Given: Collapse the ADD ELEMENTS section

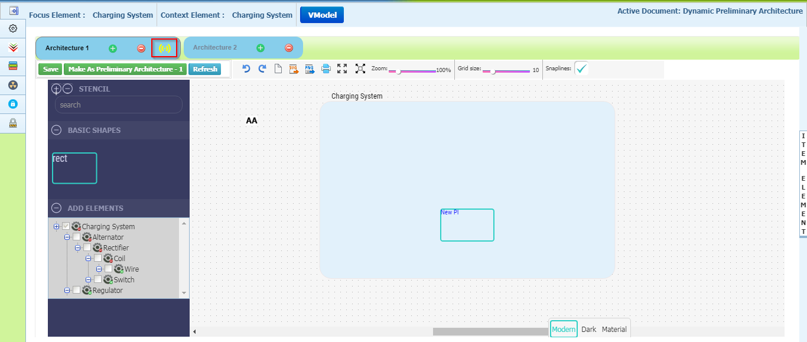Looking at the screenshot, I should pos(56,209).
